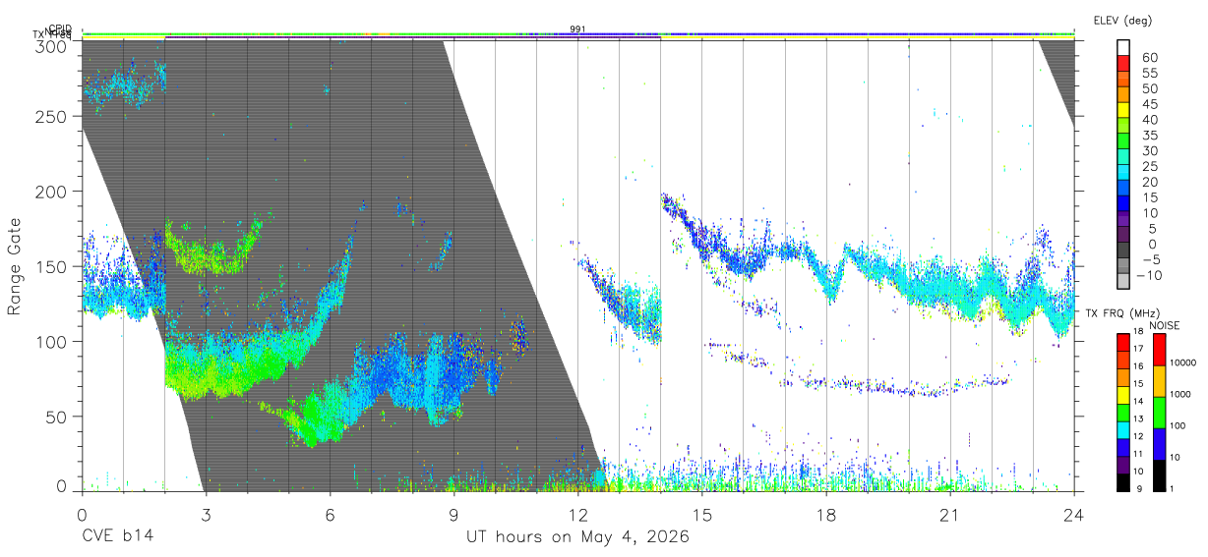The width and height of the screenshot is (1208, 557).
Task: Select the 'CVE b14' radar label
Action: pos(117,537)
